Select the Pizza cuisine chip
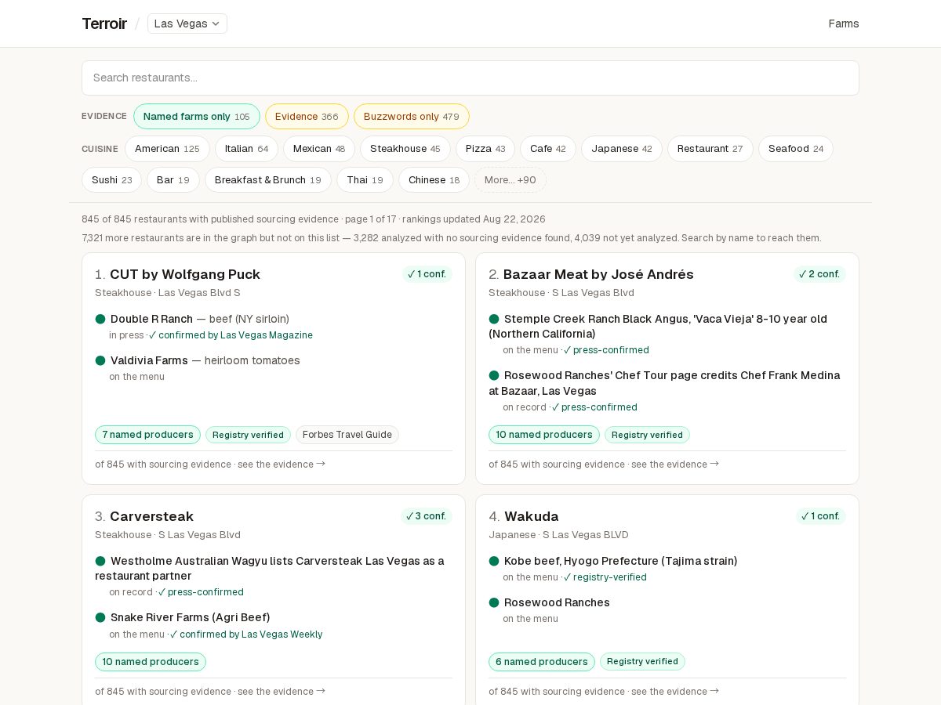Image resolution: width=941 pixels, height=705 pixels. coord(485,149)
